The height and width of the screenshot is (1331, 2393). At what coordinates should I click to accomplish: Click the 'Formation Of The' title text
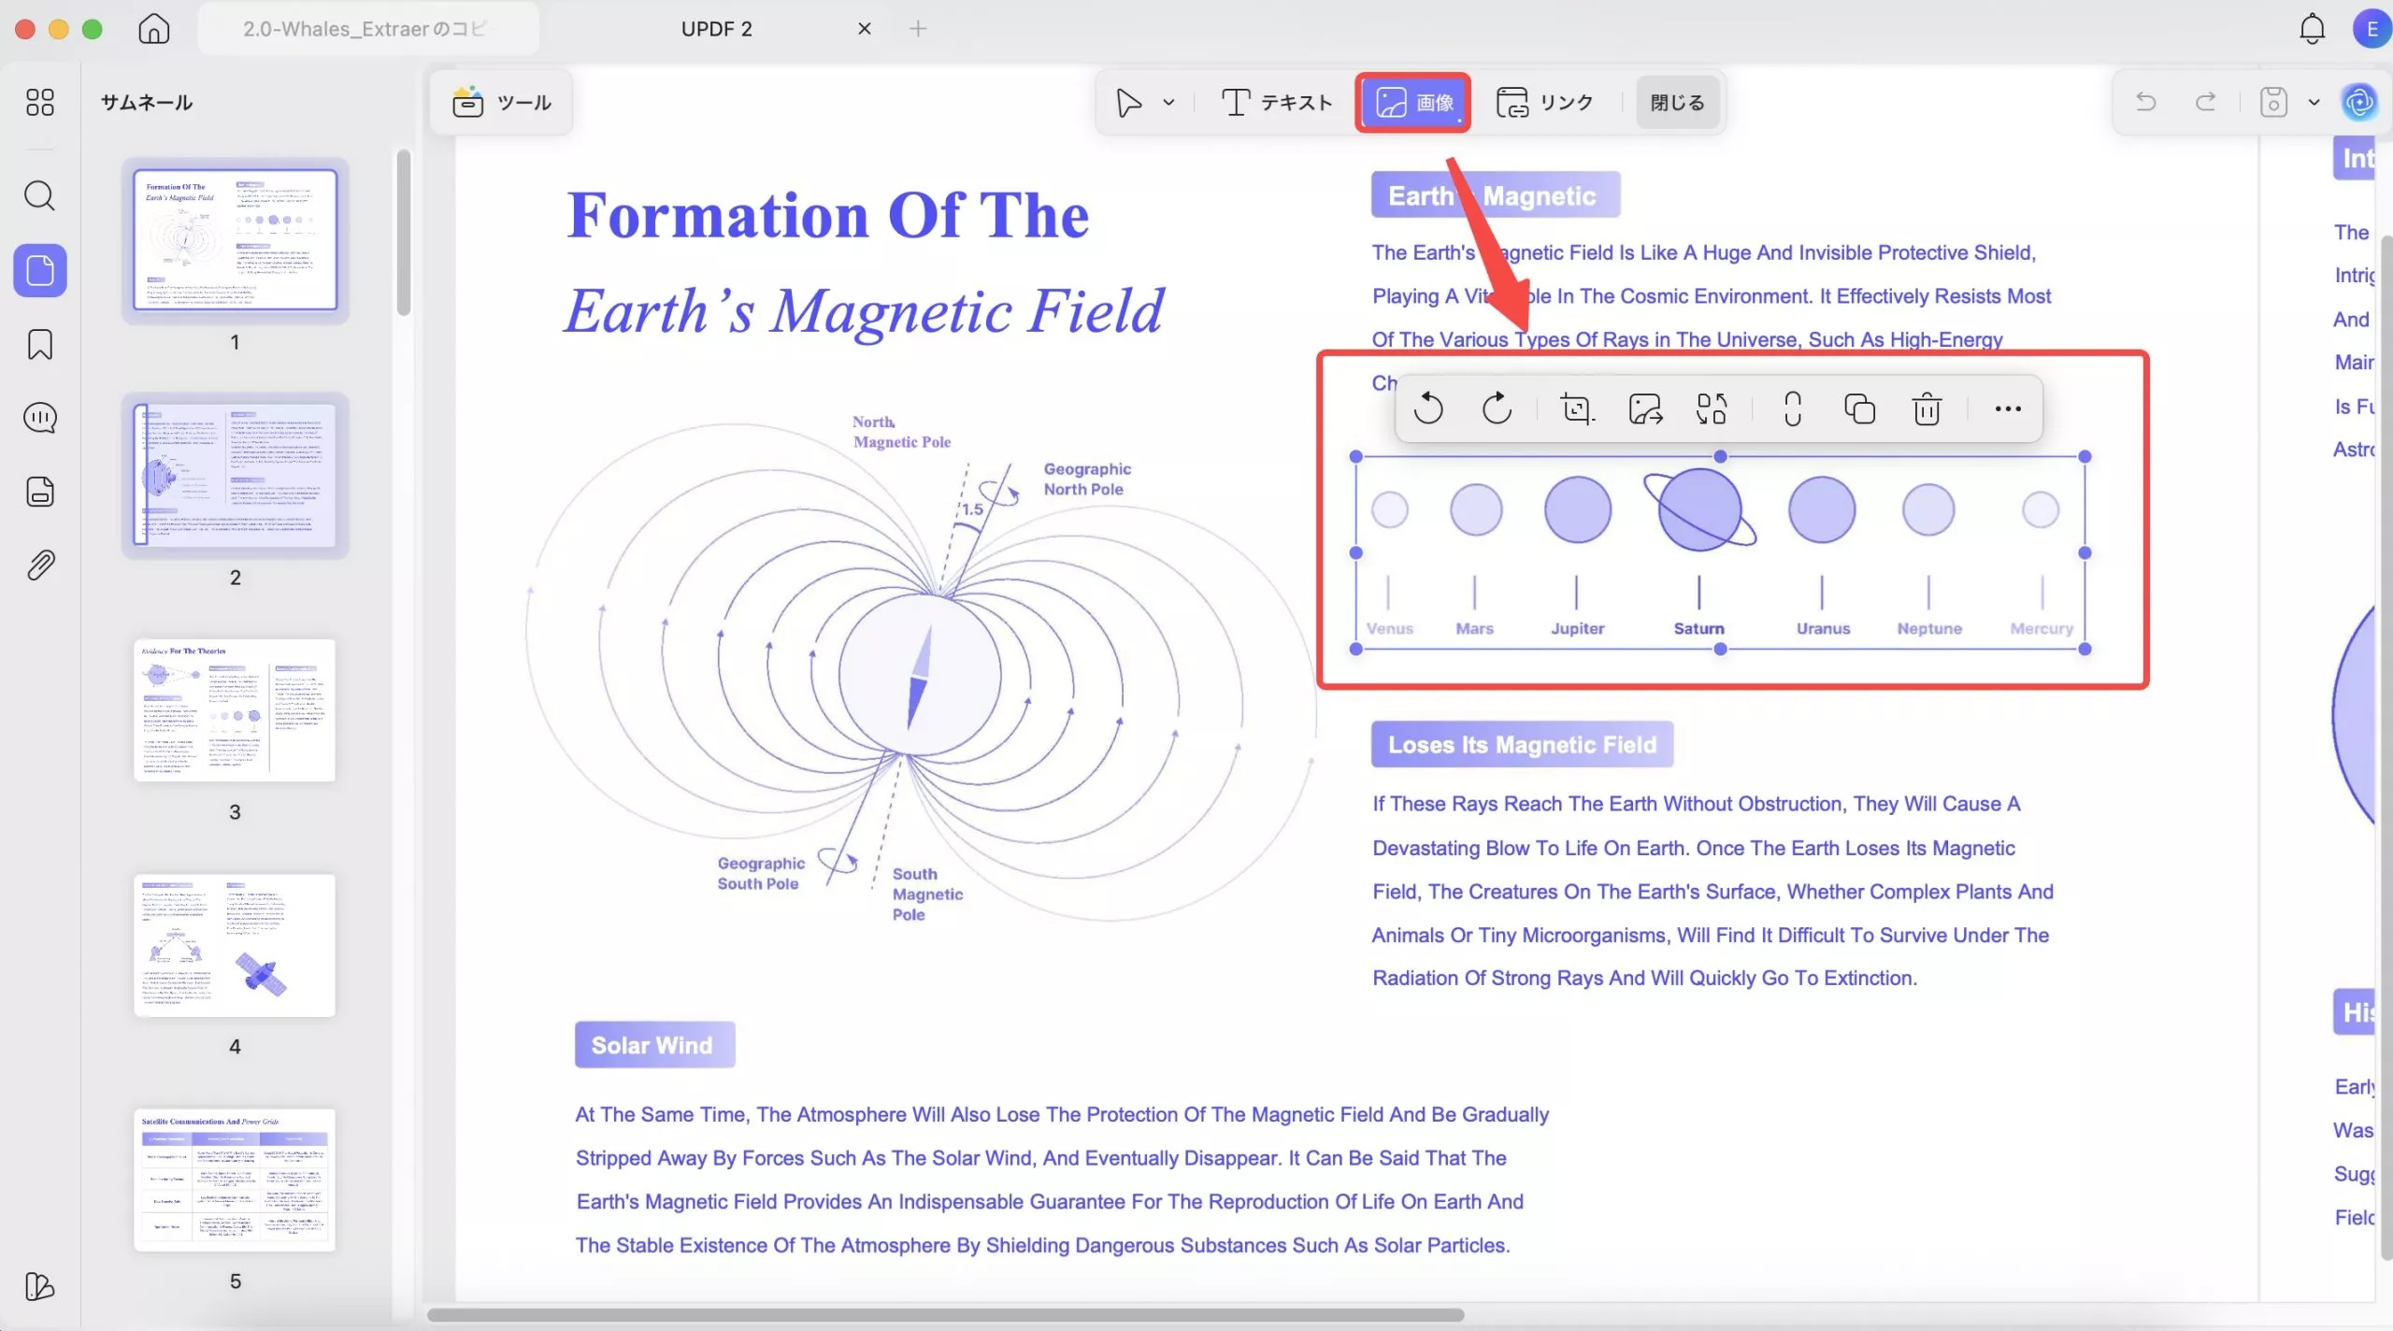point(828,216)
